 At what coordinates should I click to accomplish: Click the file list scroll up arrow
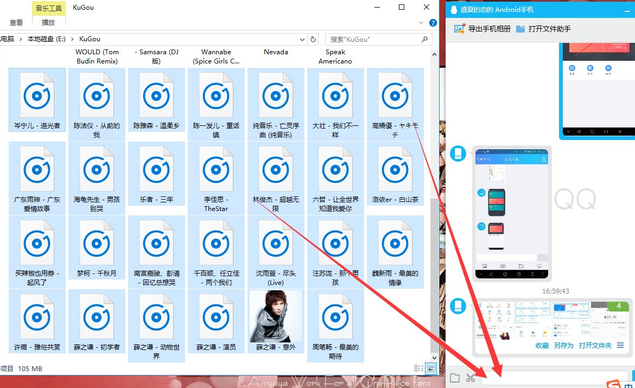point(434,54)
